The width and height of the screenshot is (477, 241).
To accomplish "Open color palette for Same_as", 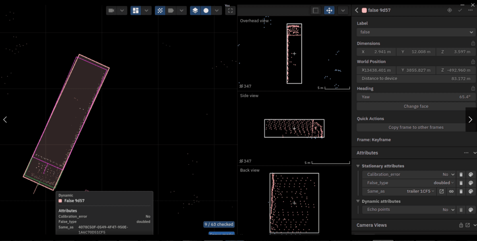I will [x=471, y=191].
